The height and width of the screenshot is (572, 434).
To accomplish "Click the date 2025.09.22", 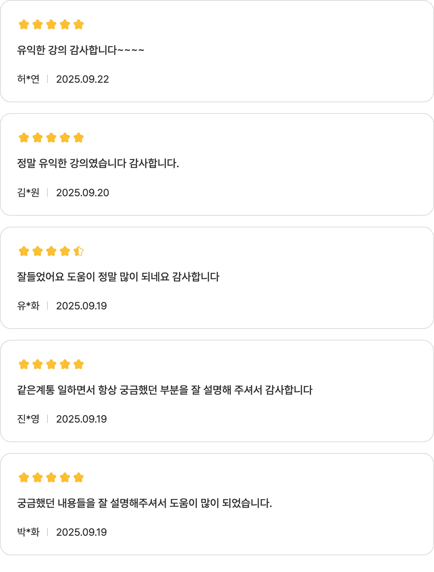I will click(x=82, y=79).
